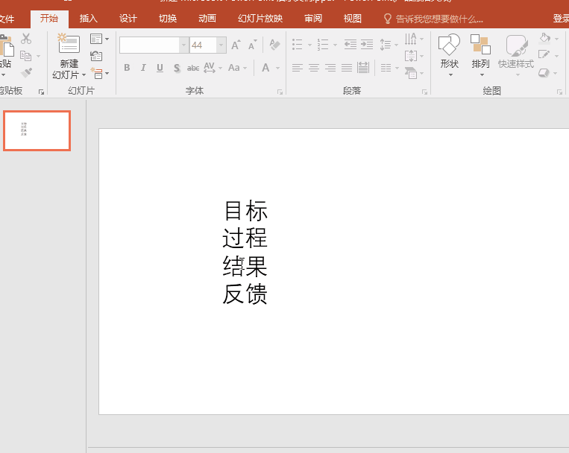Select the Format Painter brush

pyautogui.click(x=26, y=72)
